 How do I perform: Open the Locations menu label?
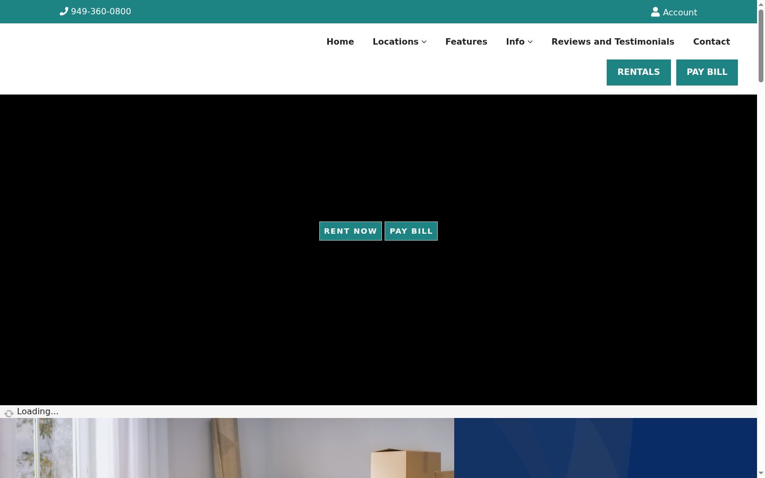tap(395, 41)
